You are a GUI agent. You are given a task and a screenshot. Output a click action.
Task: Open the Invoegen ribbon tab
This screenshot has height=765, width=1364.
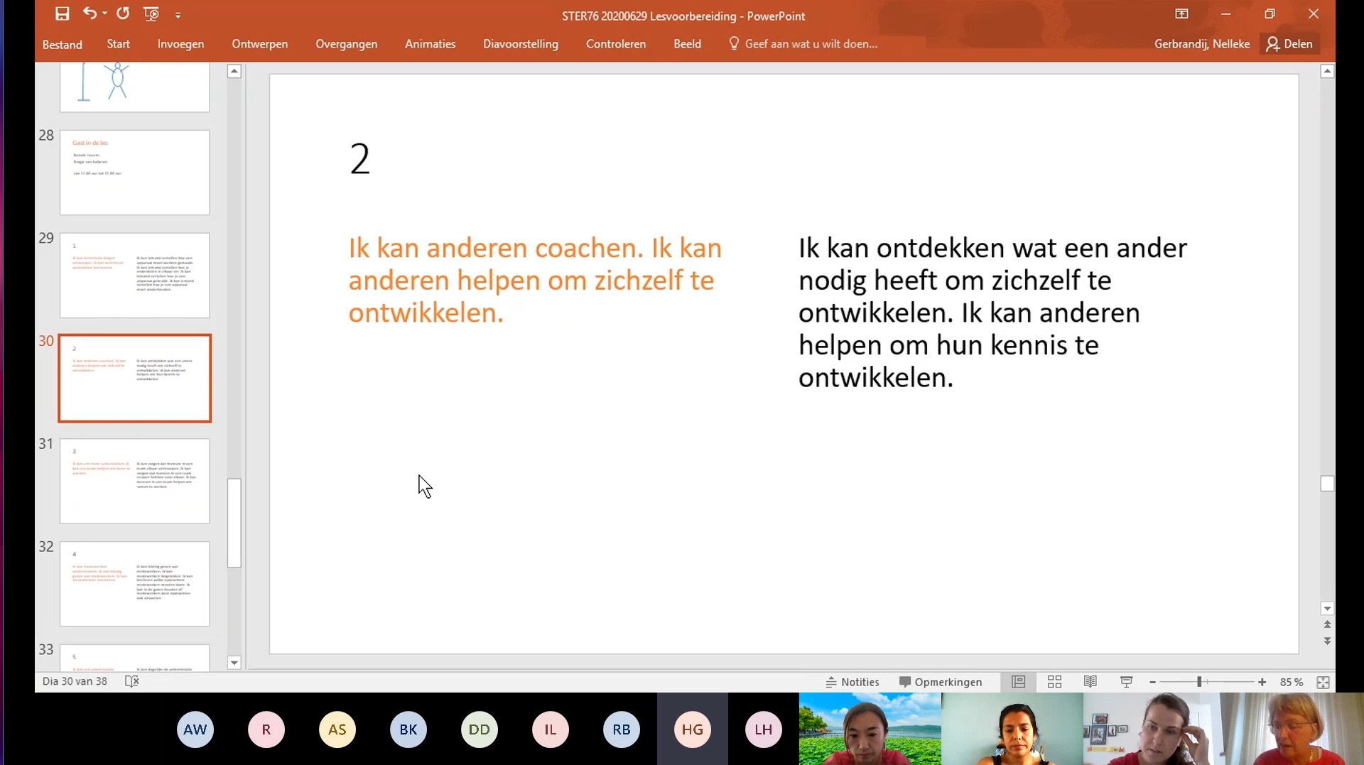(180, 44)
